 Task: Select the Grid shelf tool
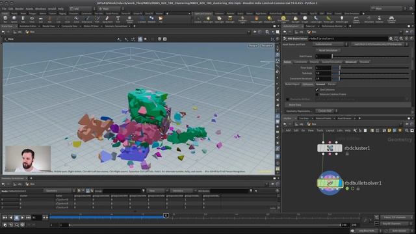click(41, 19)
